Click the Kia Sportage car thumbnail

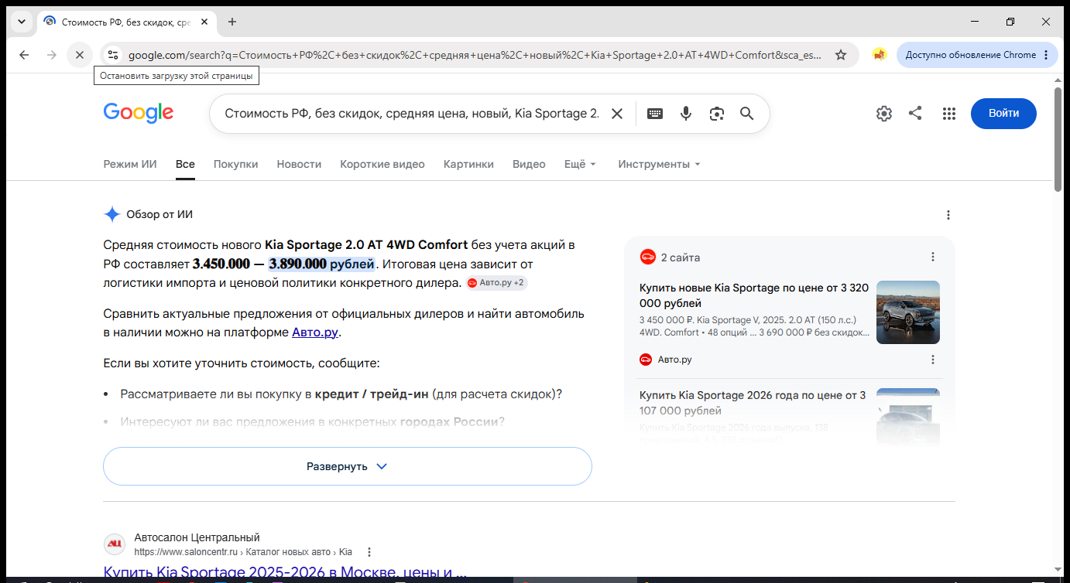pyautogui.click(x=908, y=312)
